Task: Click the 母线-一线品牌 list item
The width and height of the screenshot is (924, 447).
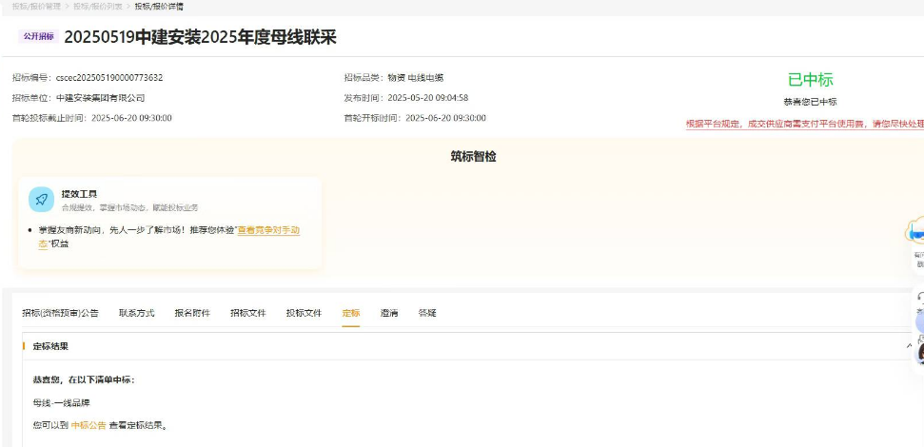Action: coord(61,403)
